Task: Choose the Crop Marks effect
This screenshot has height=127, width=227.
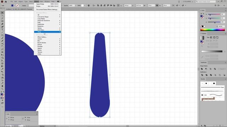Action: [x=48, y=19]
